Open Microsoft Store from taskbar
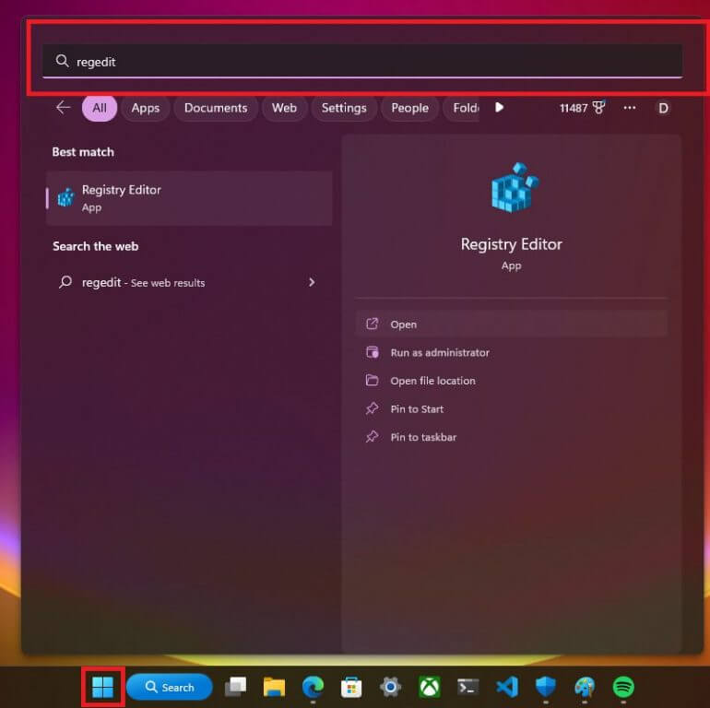The image size is (710, 708). click(x=351, y=687)
